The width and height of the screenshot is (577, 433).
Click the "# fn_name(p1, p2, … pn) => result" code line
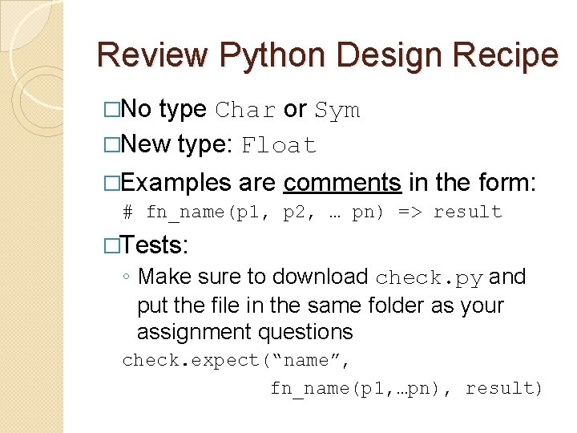pos(313,212)
